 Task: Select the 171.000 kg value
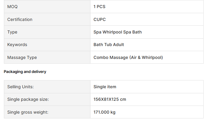[x=104, y=112]
